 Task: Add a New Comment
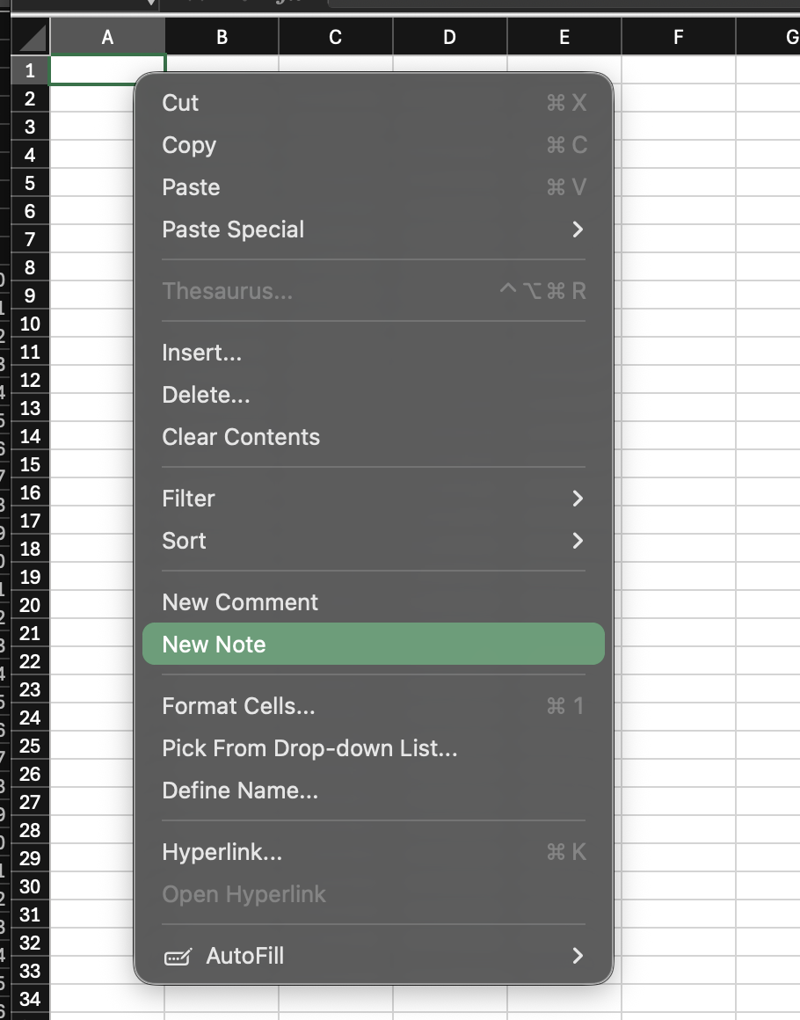pos(240,602)
